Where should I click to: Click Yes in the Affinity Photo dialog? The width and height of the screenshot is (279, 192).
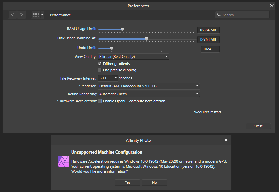pos(128,182)
